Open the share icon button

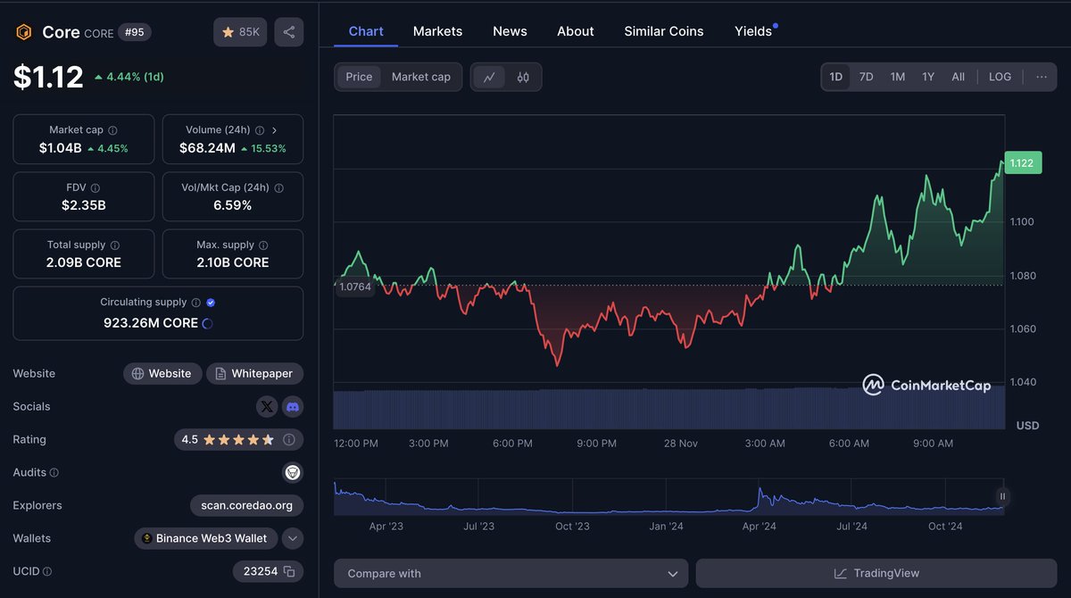pyautogui.click(x=289, y=32)
